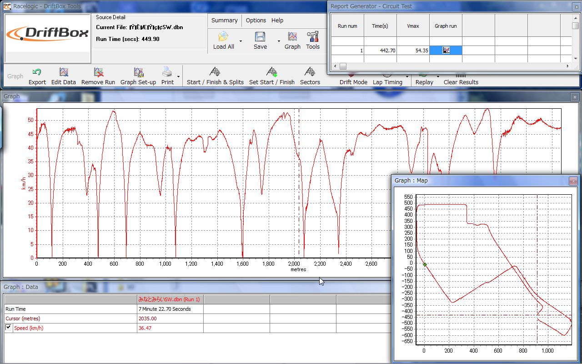
Task: Click the Remove Run icon
Action: [98, 72]
